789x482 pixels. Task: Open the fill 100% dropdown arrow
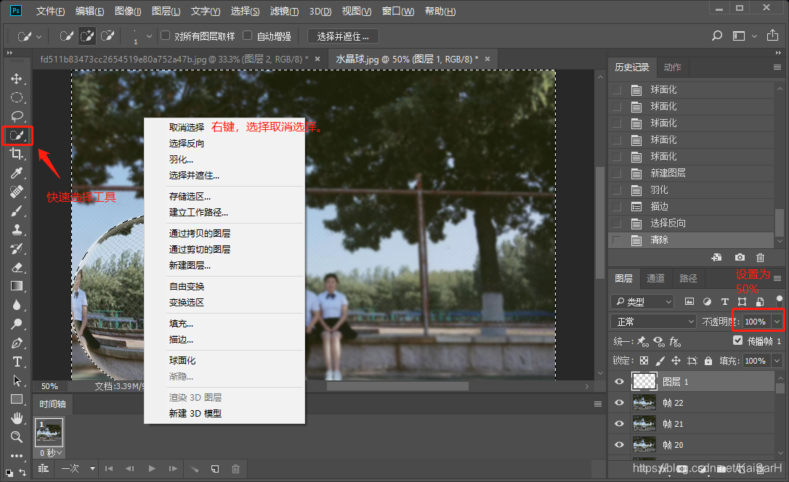click(x=777, y=361)
